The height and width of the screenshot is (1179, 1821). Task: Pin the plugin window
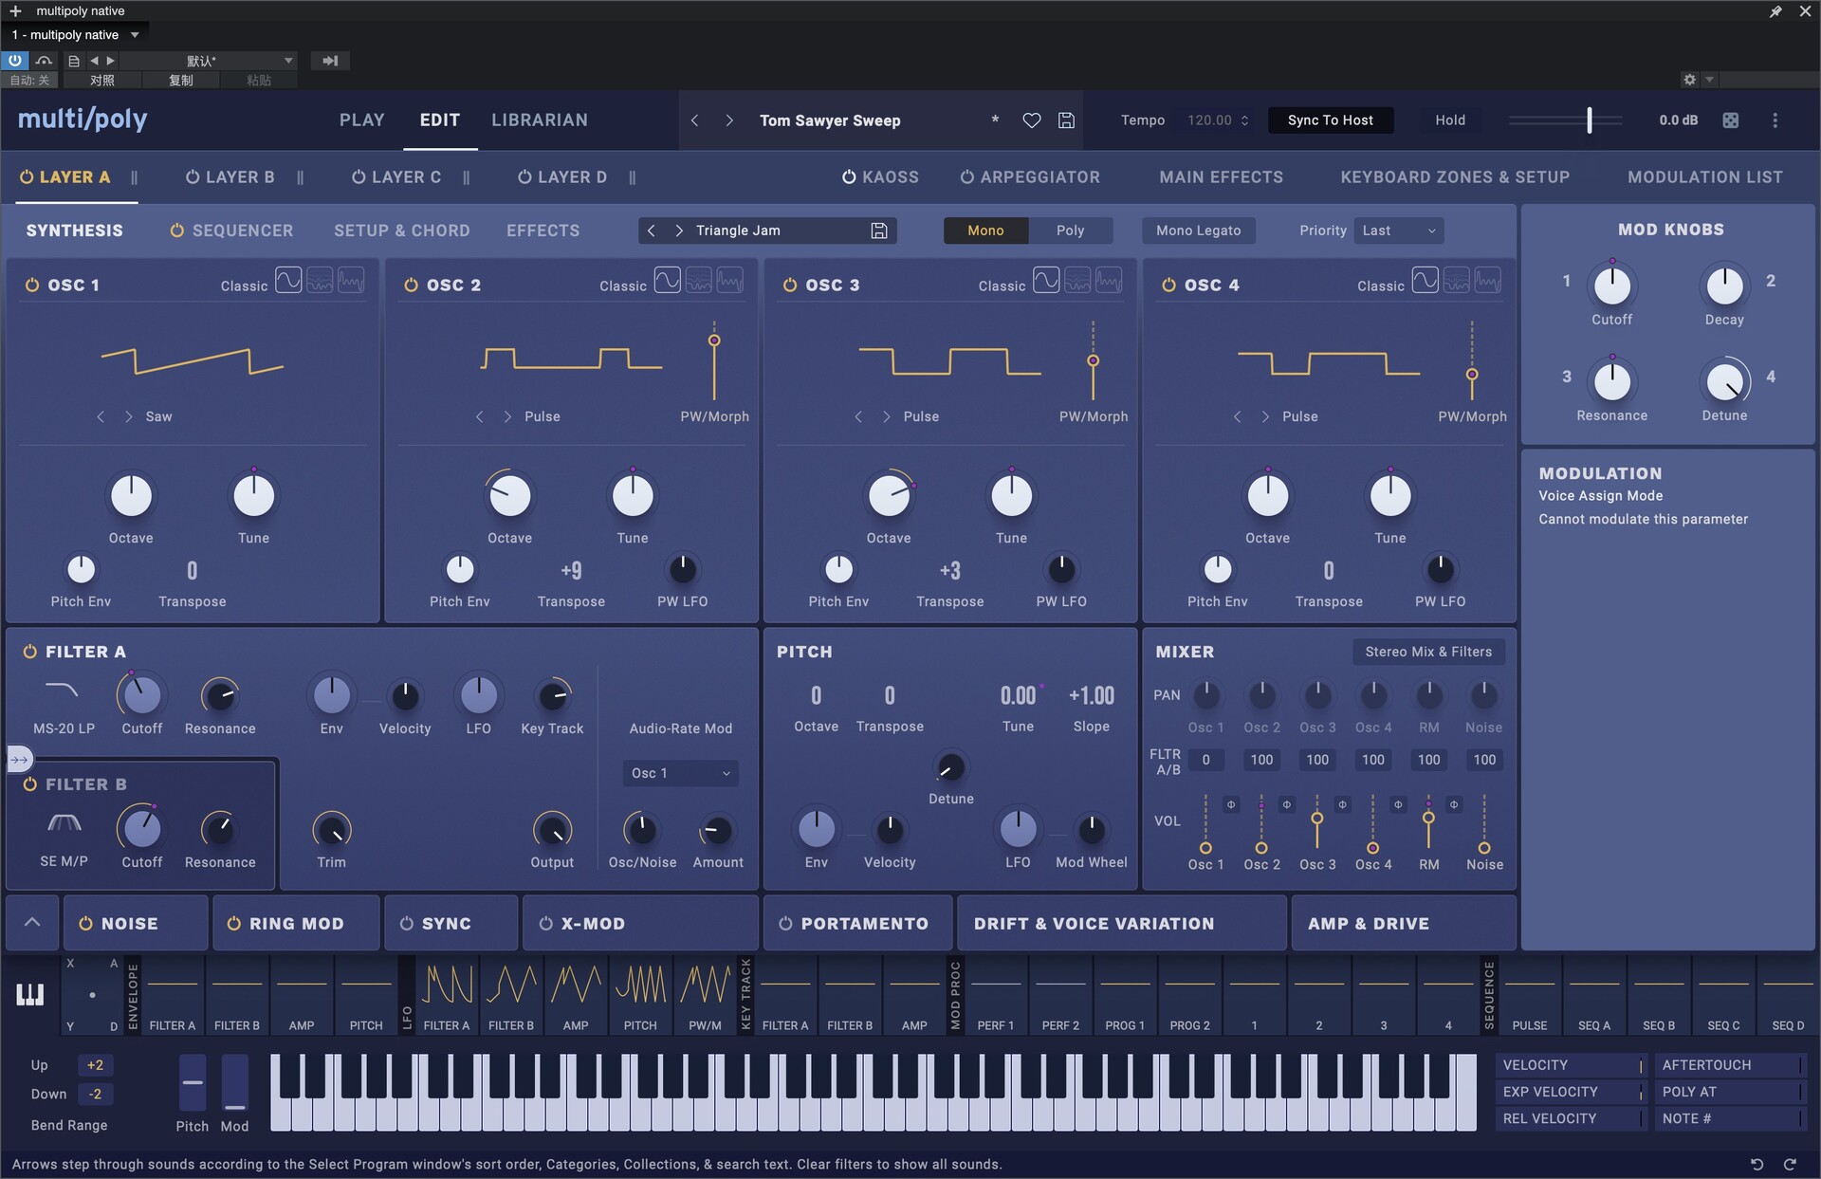point(1775,11)
